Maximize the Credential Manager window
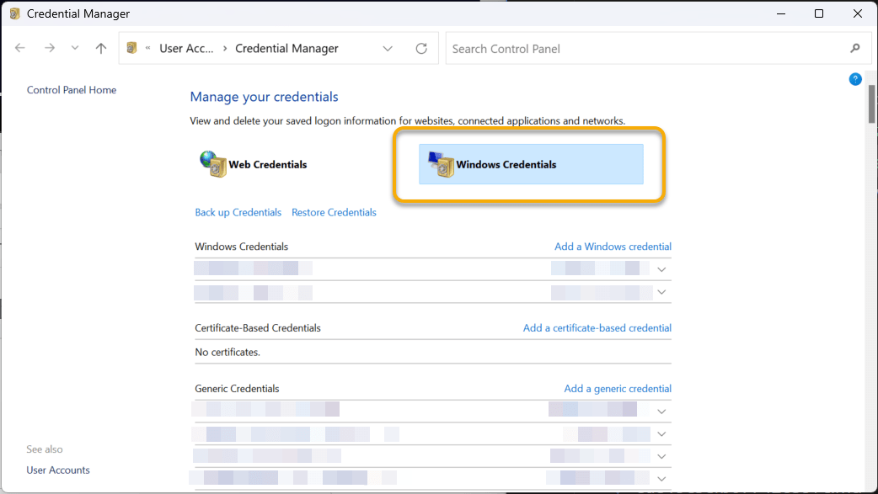 [x=819, y=13]
